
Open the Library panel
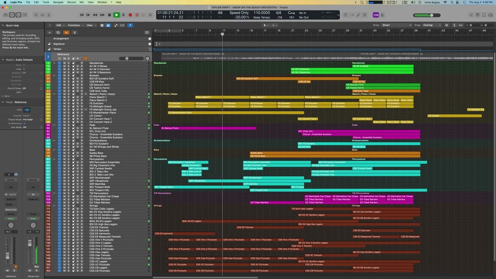pos(5,15)
